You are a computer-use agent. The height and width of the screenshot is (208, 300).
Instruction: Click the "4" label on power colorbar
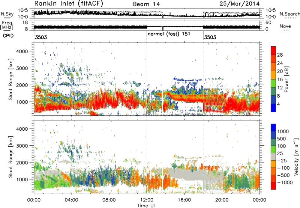click(x=278, y=104)
